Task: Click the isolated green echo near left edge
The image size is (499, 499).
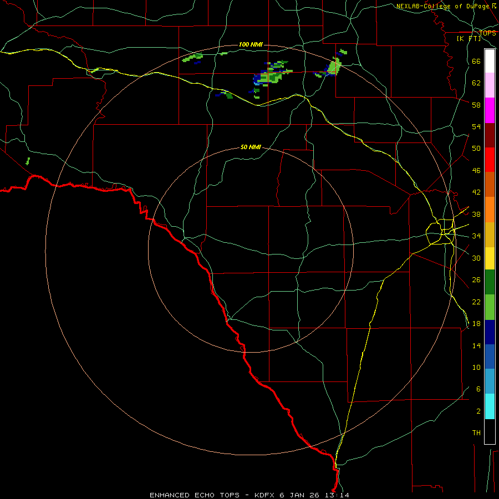Action: click(28, 161)
